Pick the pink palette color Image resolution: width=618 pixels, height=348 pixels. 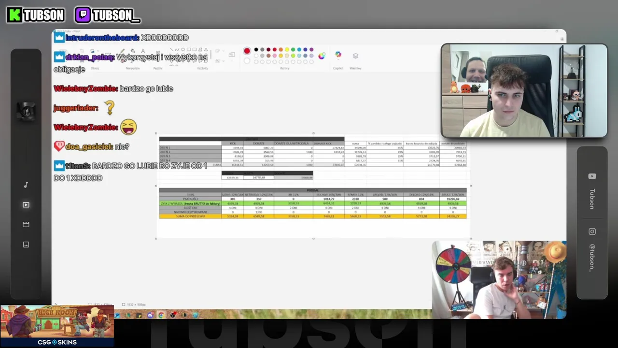click(275, 56)
